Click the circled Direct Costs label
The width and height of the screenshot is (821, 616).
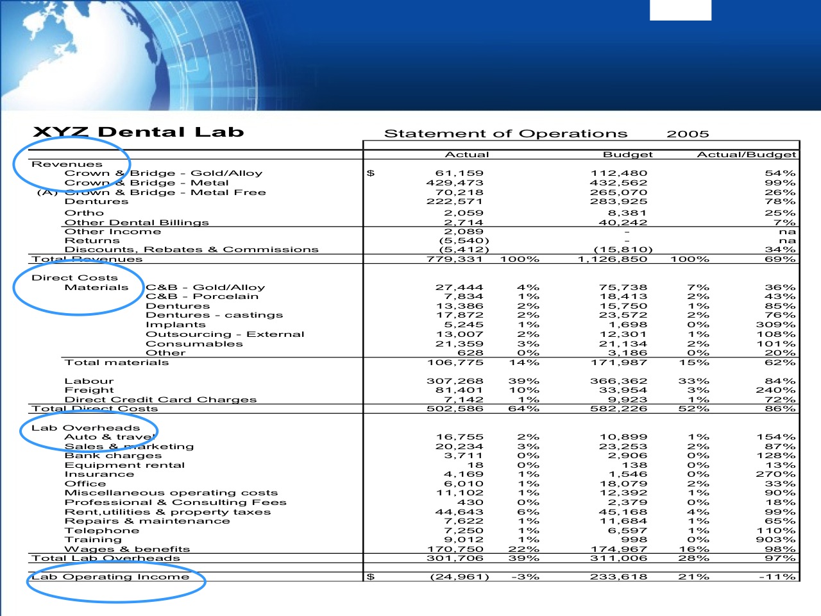[x=74, y=278]
